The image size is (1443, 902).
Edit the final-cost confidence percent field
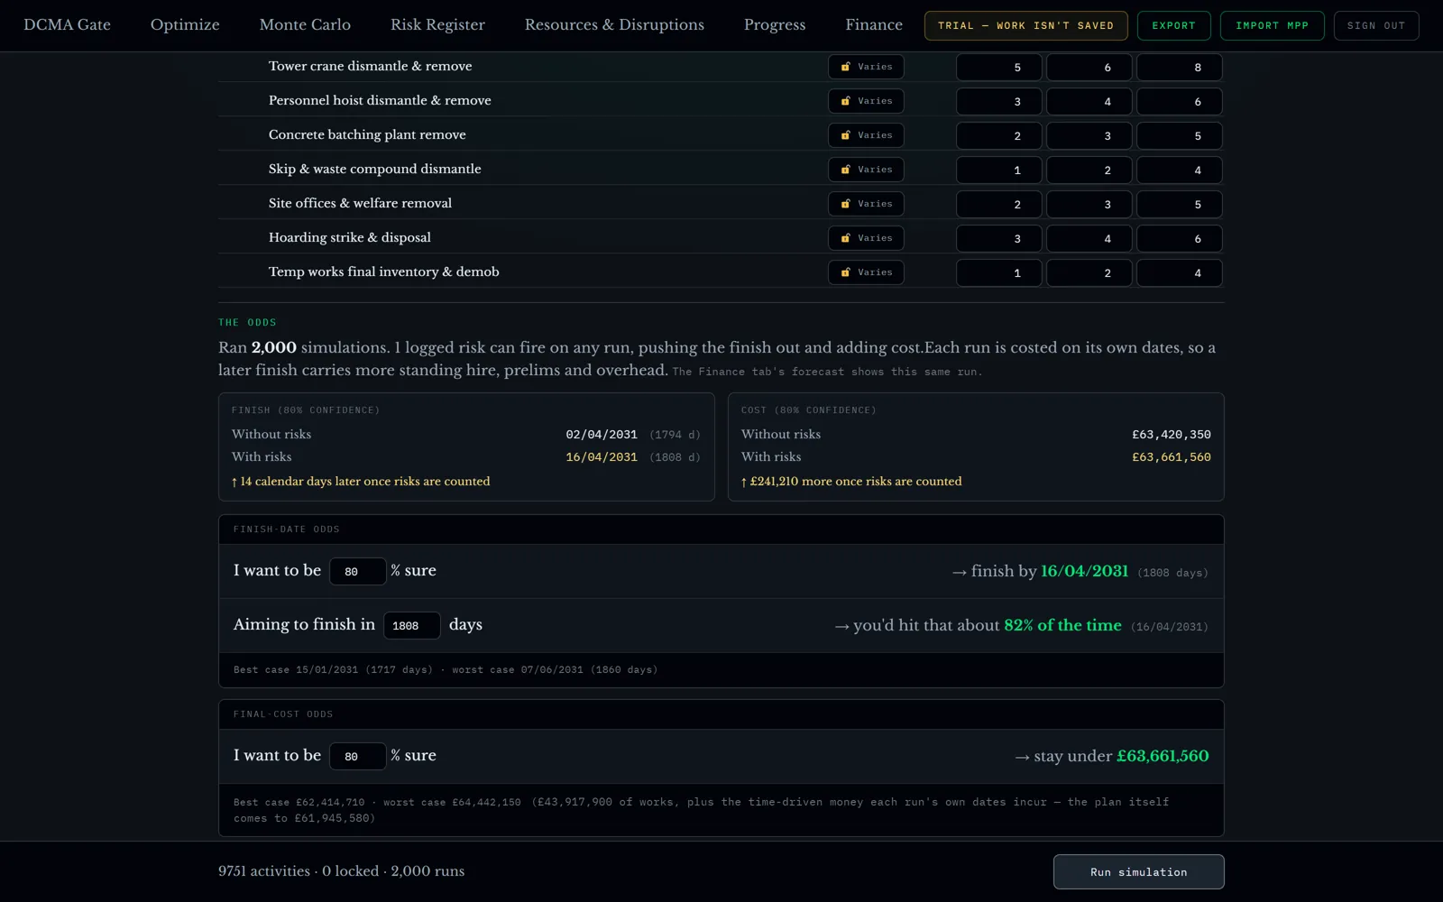tap(357, 756)
